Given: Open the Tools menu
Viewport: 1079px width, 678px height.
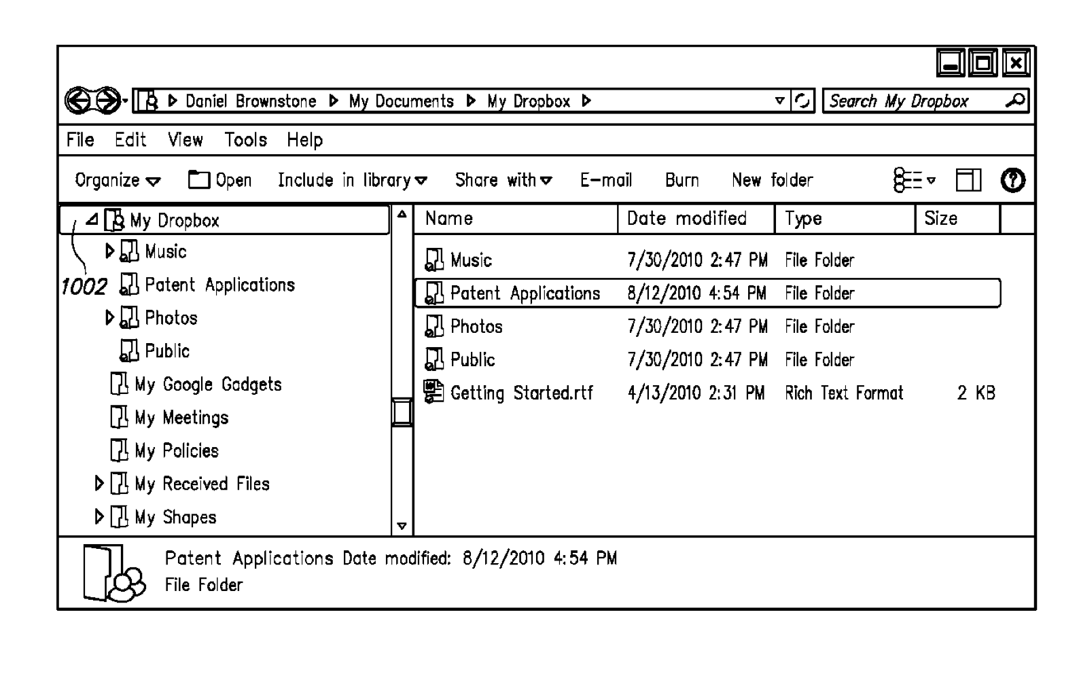Looking at the screenshot, I should pos(246,140).
